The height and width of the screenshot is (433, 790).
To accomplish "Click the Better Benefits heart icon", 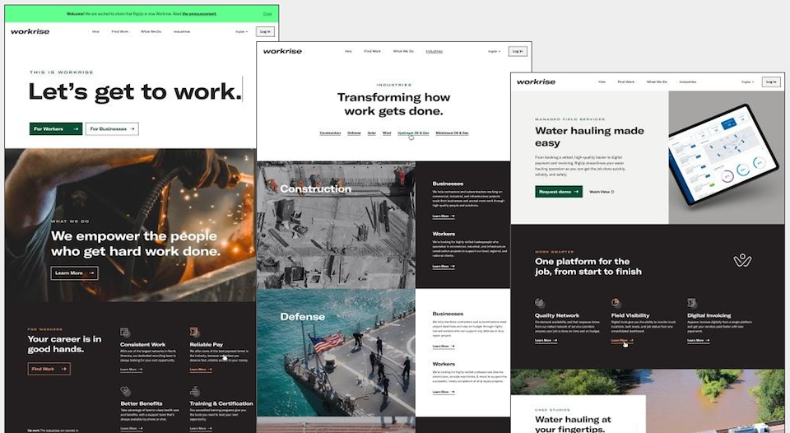I will coord(125,391).
